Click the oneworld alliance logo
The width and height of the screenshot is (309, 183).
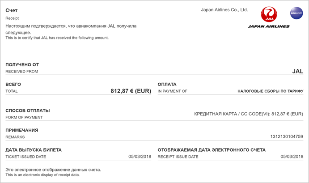[296, 13]
